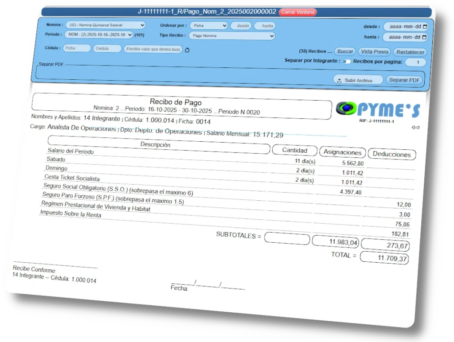Enable the Separar por Integrante toggle

point(346,62)
